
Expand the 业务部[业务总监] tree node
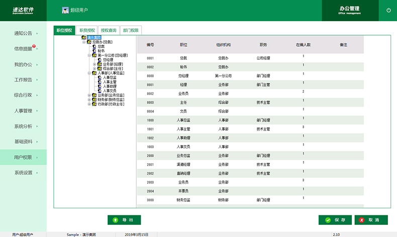pyautogui.click(x=89, y=95)
